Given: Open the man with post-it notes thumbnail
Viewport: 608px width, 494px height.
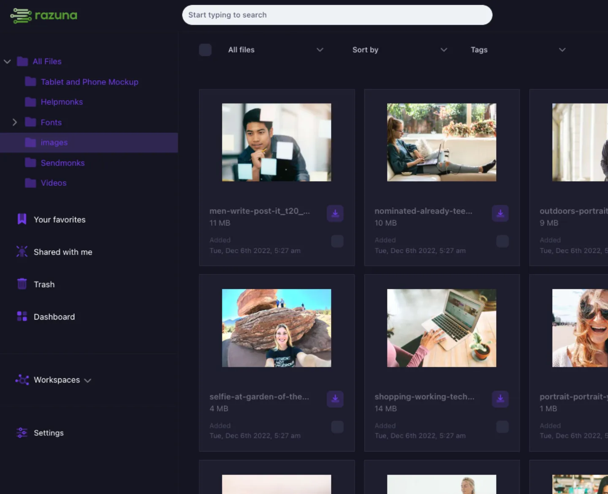Looking at the screenshot, I should click(x=277, y=142).
